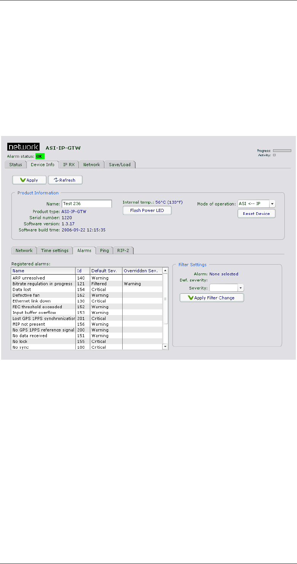Sort alarms by the Id column header
Screen dimensions: 297x564
pos(83,271)
